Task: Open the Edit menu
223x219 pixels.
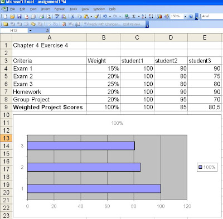Action: tap(22, 9)
